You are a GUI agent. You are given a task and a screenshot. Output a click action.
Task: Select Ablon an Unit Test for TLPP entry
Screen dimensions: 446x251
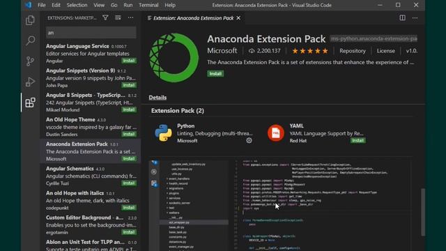pyautogui.click(x=91, y=244)
